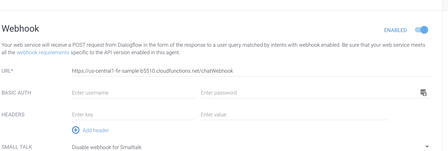The image size is (448, 151).
Task: Click the URL* field label
Action: (8, 71)
